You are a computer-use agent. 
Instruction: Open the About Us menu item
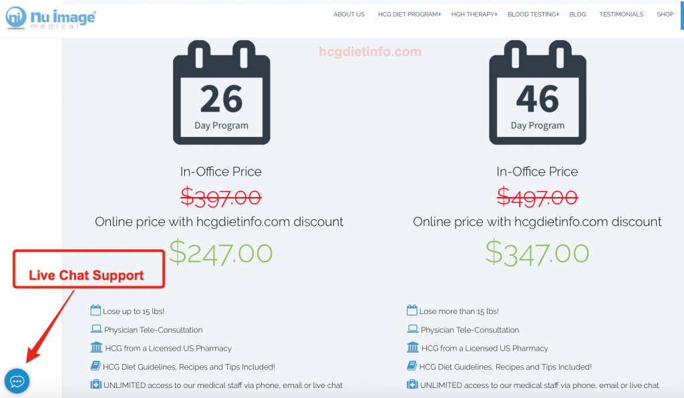(x=349, y=15)
